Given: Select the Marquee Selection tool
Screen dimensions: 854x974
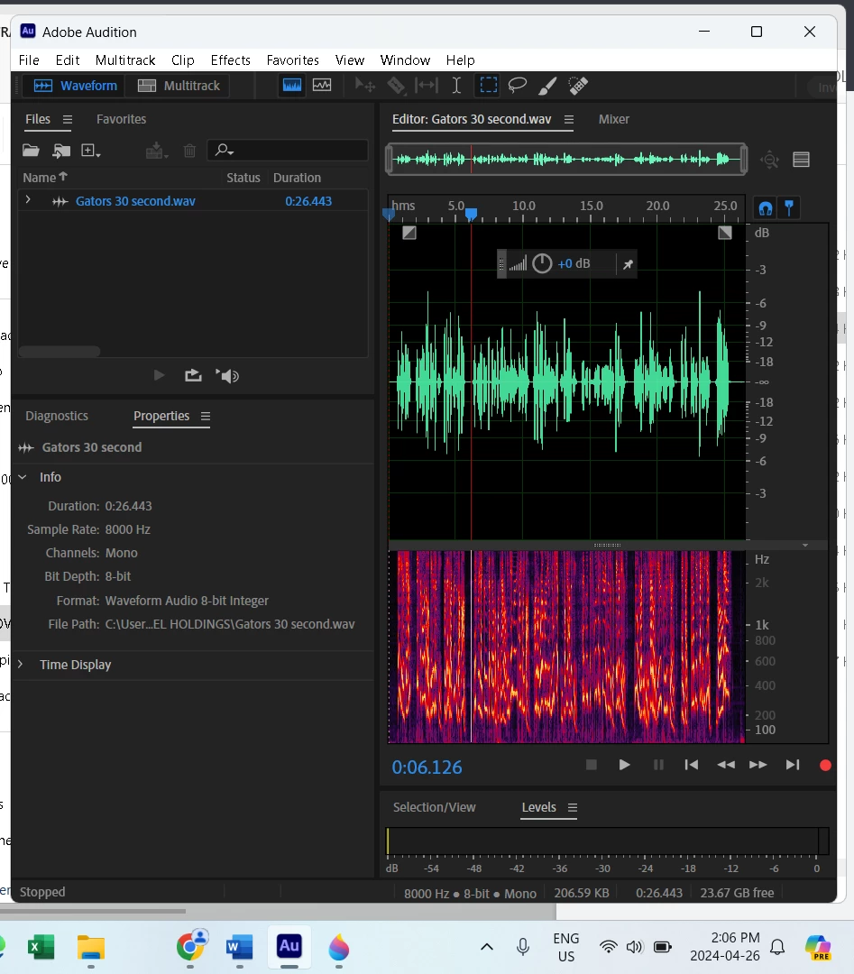Looking at the screenshot, I should click(488, 85).
